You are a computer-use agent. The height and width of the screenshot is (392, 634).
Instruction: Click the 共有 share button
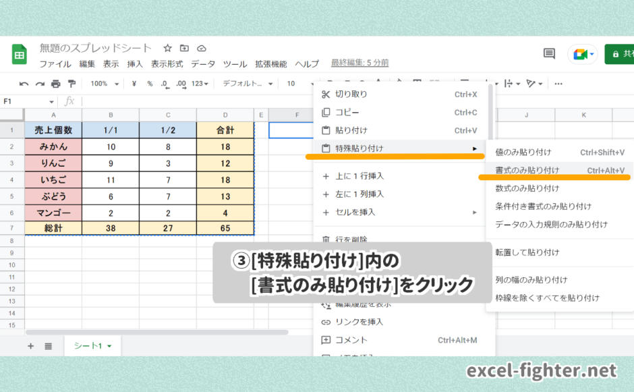pos(622,53)
